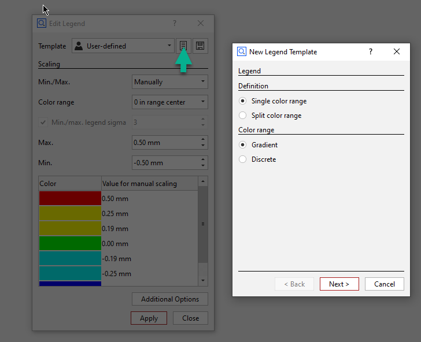Open the Template User-defined dropdown
The height and width of the screenshot is (342, 421).
(x=123, y=46)
